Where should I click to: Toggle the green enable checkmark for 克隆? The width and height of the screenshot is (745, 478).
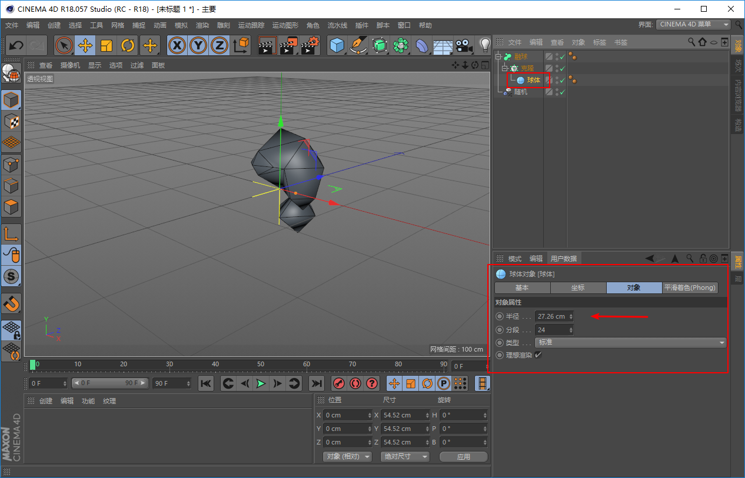tap(563, 68)
